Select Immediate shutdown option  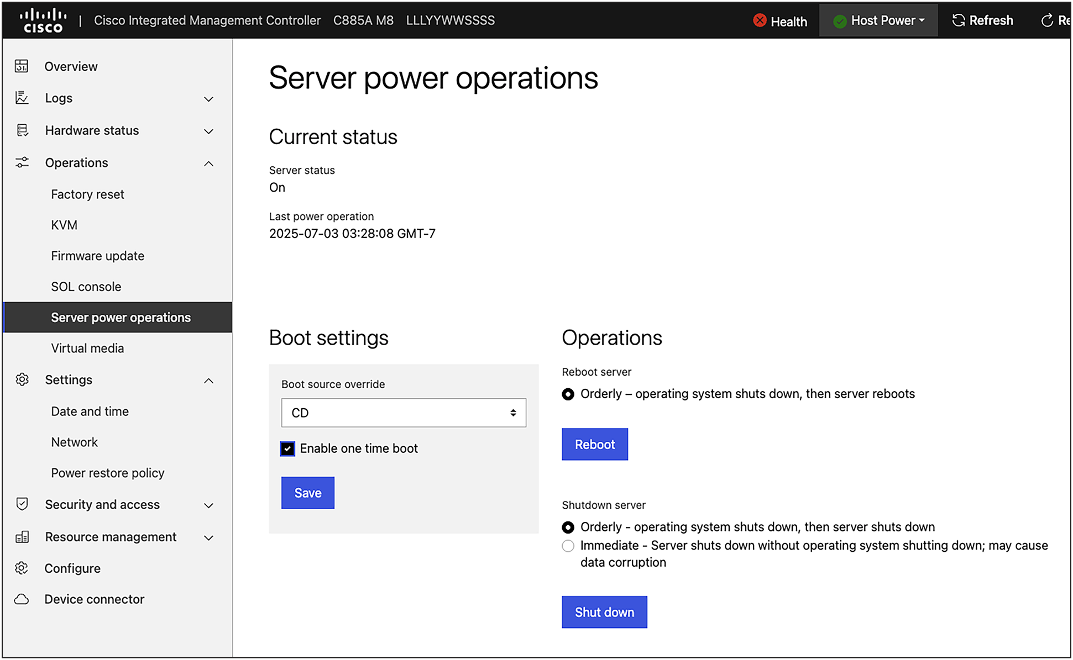pos(568,546)
